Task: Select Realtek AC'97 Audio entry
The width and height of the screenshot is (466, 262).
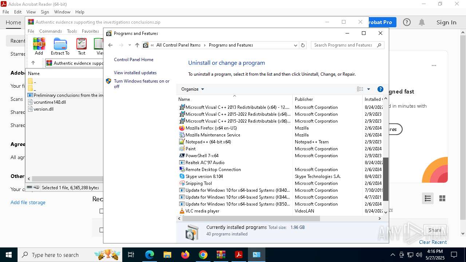Action: [205, 163]
